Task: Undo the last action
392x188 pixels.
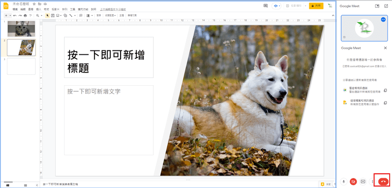Action: pos(15,16)
